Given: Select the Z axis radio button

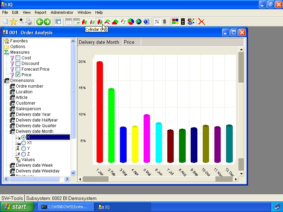Looking at the screenshot, I should [x=23, y=154].
